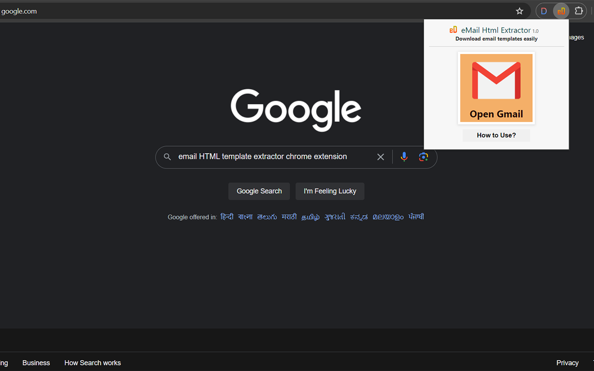The height and width of the screenshot is (371, 594).
Task: Run the Google Search button
Action: (x=259, y=191)
